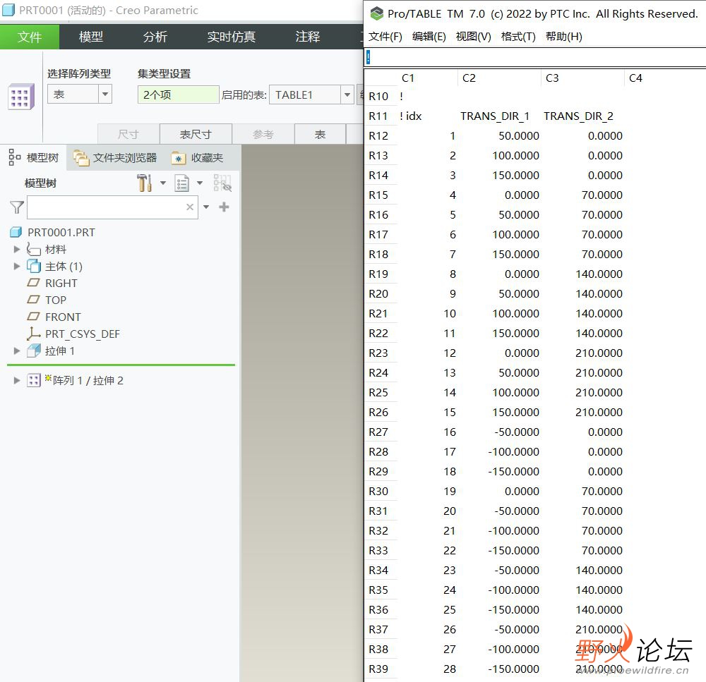
Task: Switch to the 分析 ribbon tab
Action: point(155,37)
